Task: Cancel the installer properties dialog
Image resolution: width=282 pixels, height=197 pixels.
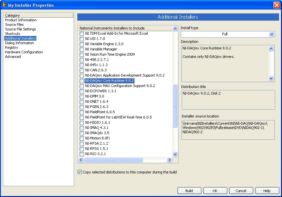Action: tap(241, 191)
